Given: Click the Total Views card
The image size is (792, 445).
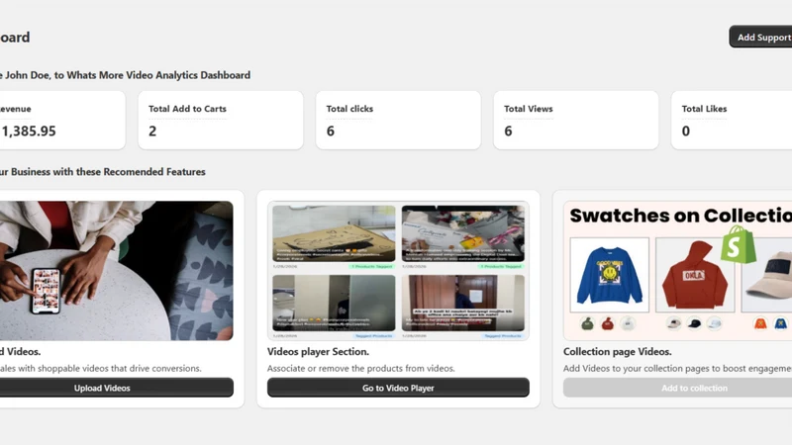Looking at the screenshot, I should [x=576, y=120].
